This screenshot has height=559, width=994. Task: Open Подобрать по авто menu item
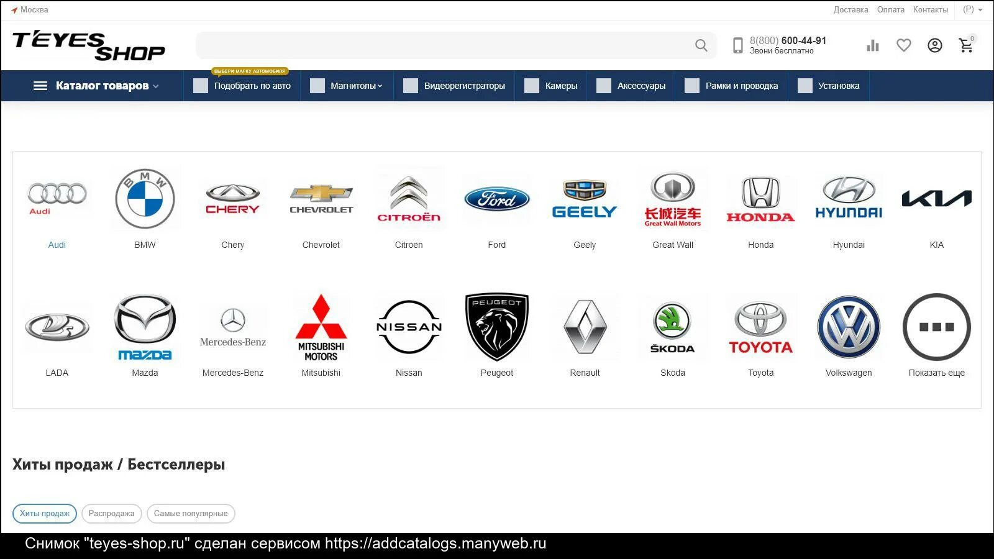(242, 86)
